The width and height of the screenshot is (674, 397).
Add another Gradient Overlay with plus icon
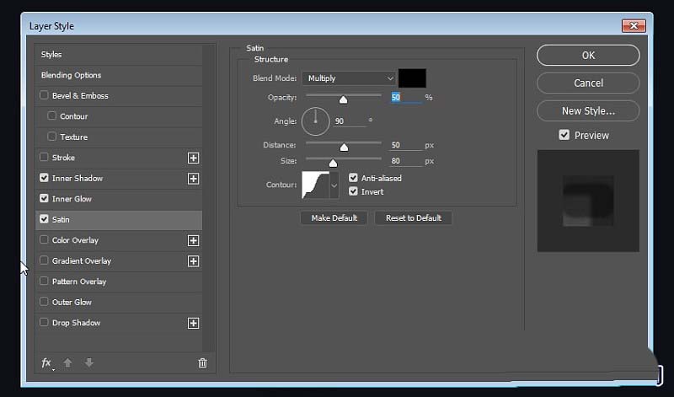tap(194, 261)
